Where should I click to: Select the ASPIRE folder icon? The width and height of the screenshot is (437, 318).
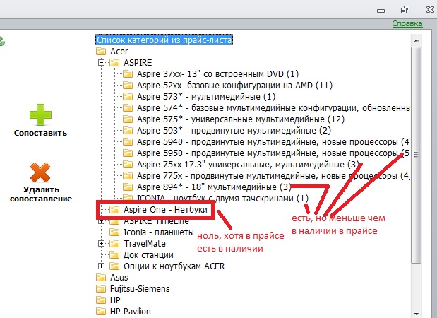click(114, 62)
